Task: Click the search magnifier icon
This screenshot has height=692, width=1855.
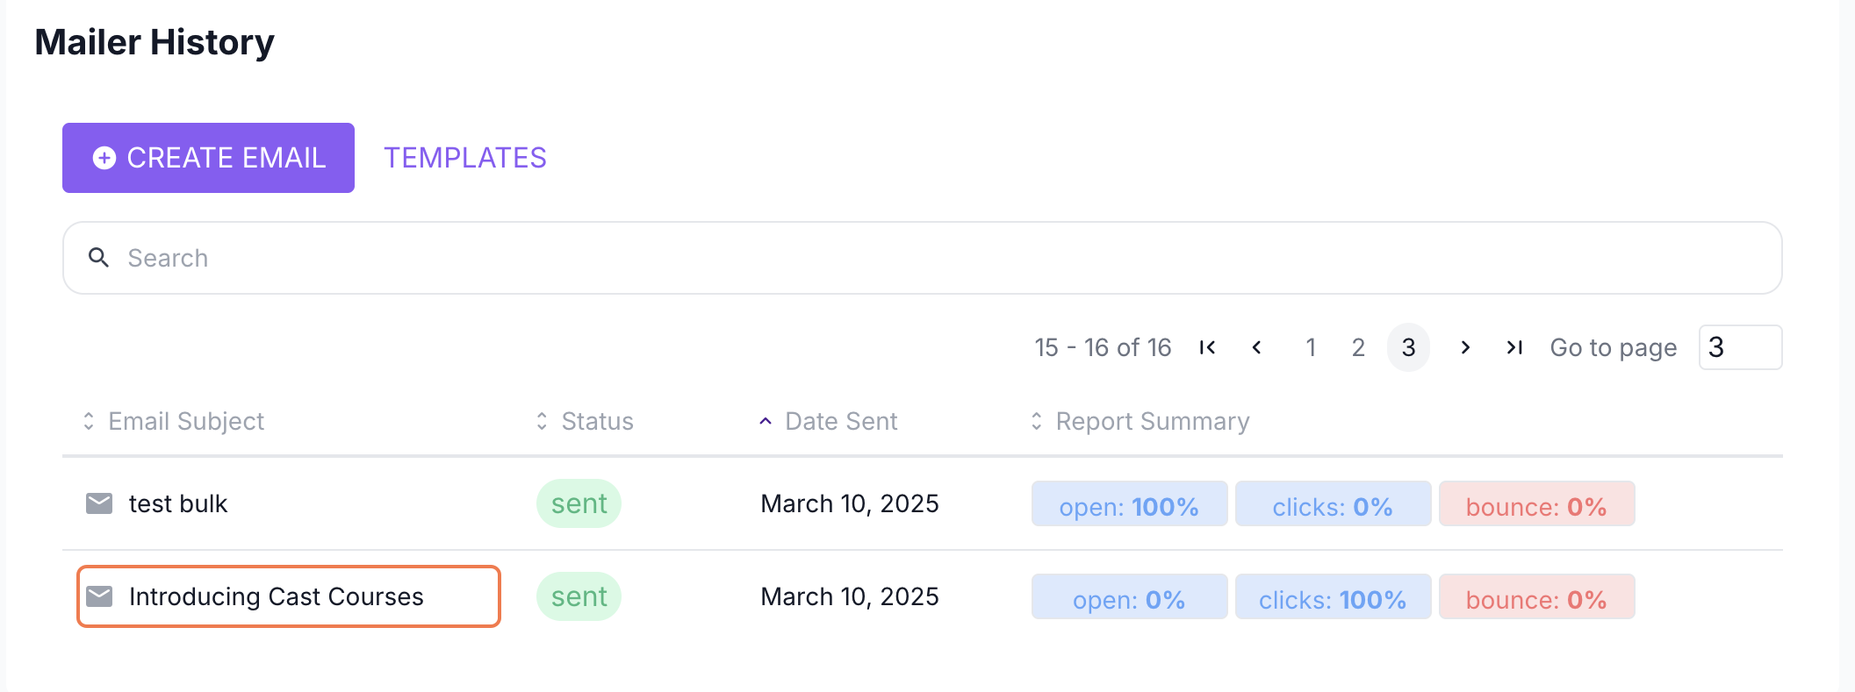Action: 99,258
